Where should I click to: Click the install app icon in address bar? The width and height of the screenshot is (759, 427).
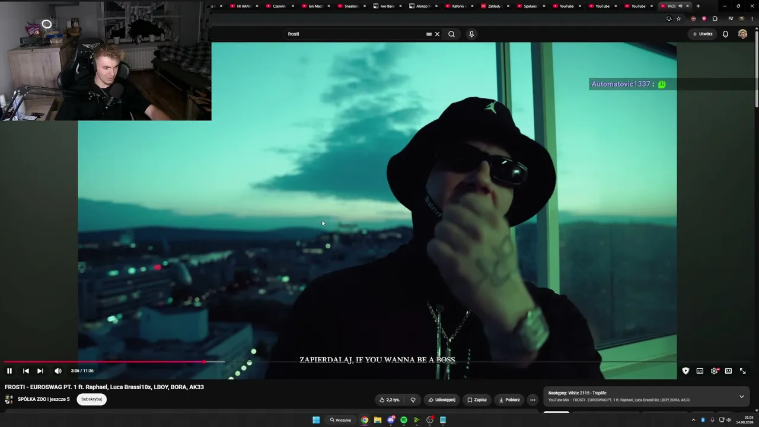669,18
